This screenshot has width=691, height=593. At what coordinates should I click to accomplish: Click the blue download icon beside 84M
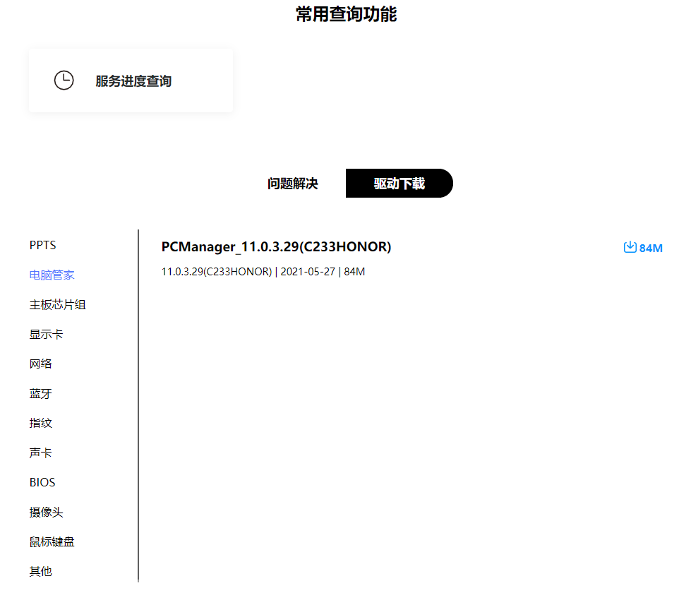tap(630, 247)
